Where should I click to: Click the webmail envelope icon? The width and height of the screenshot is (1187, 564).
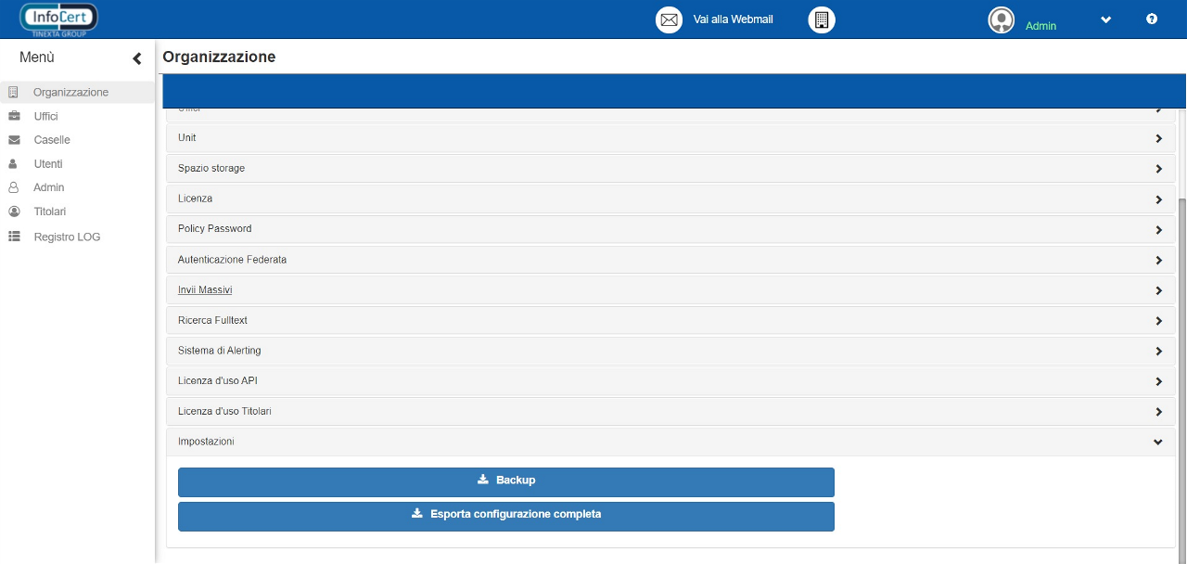(669, 19)
